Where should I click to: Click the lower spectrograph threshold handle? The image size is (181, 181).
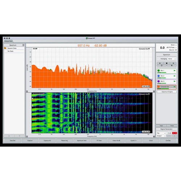click(33, 106)
